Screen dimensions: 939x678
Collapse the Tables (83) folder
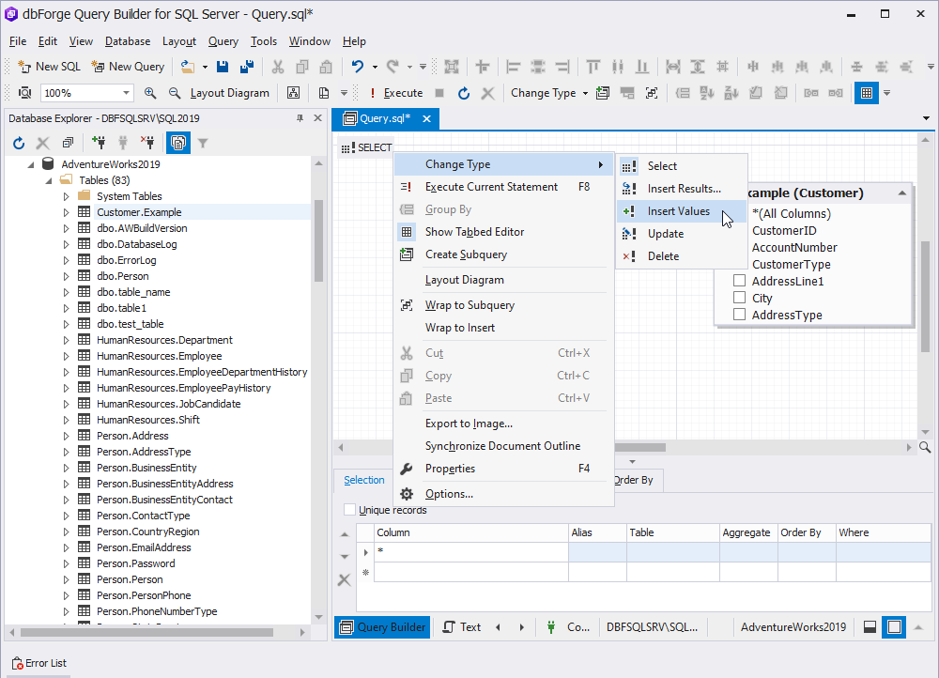click(49, 180)
